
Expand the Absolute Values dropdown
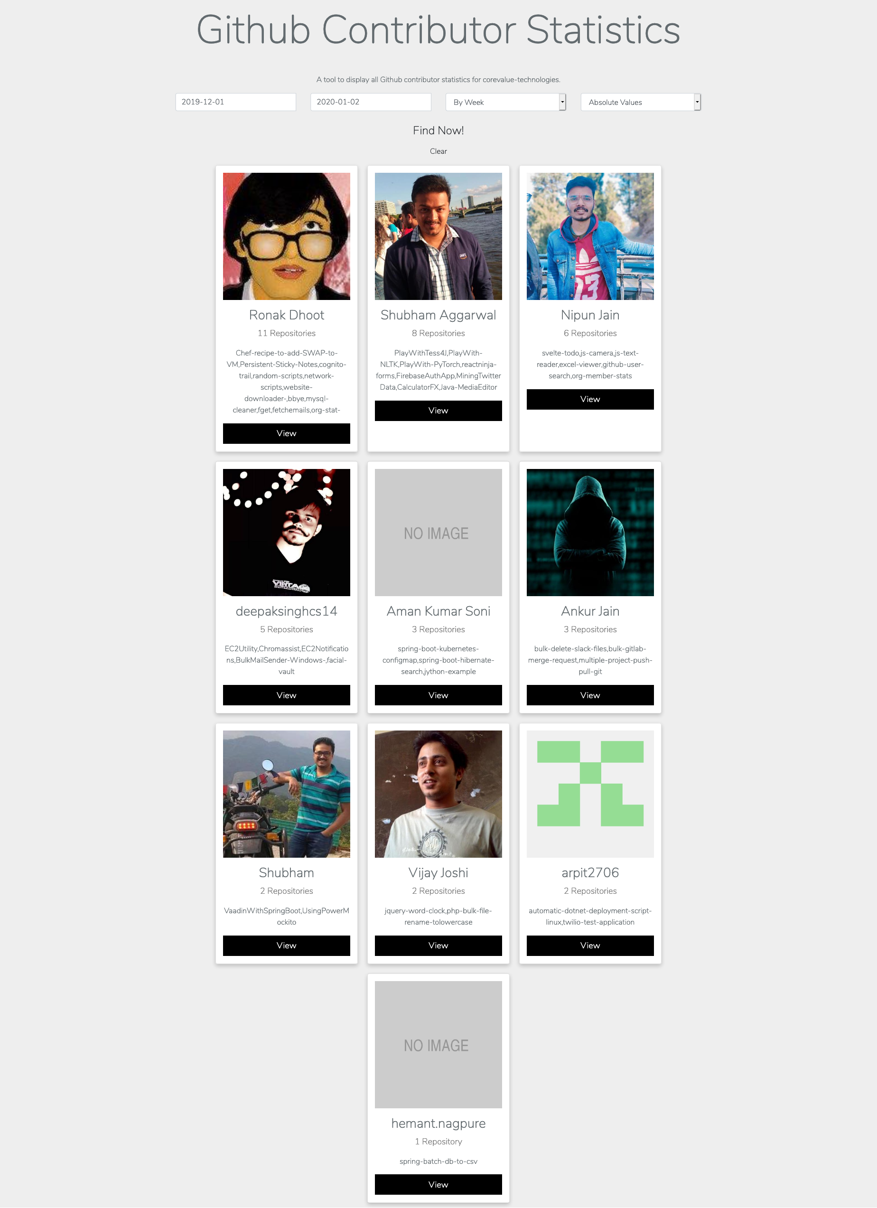click(641, 102)
